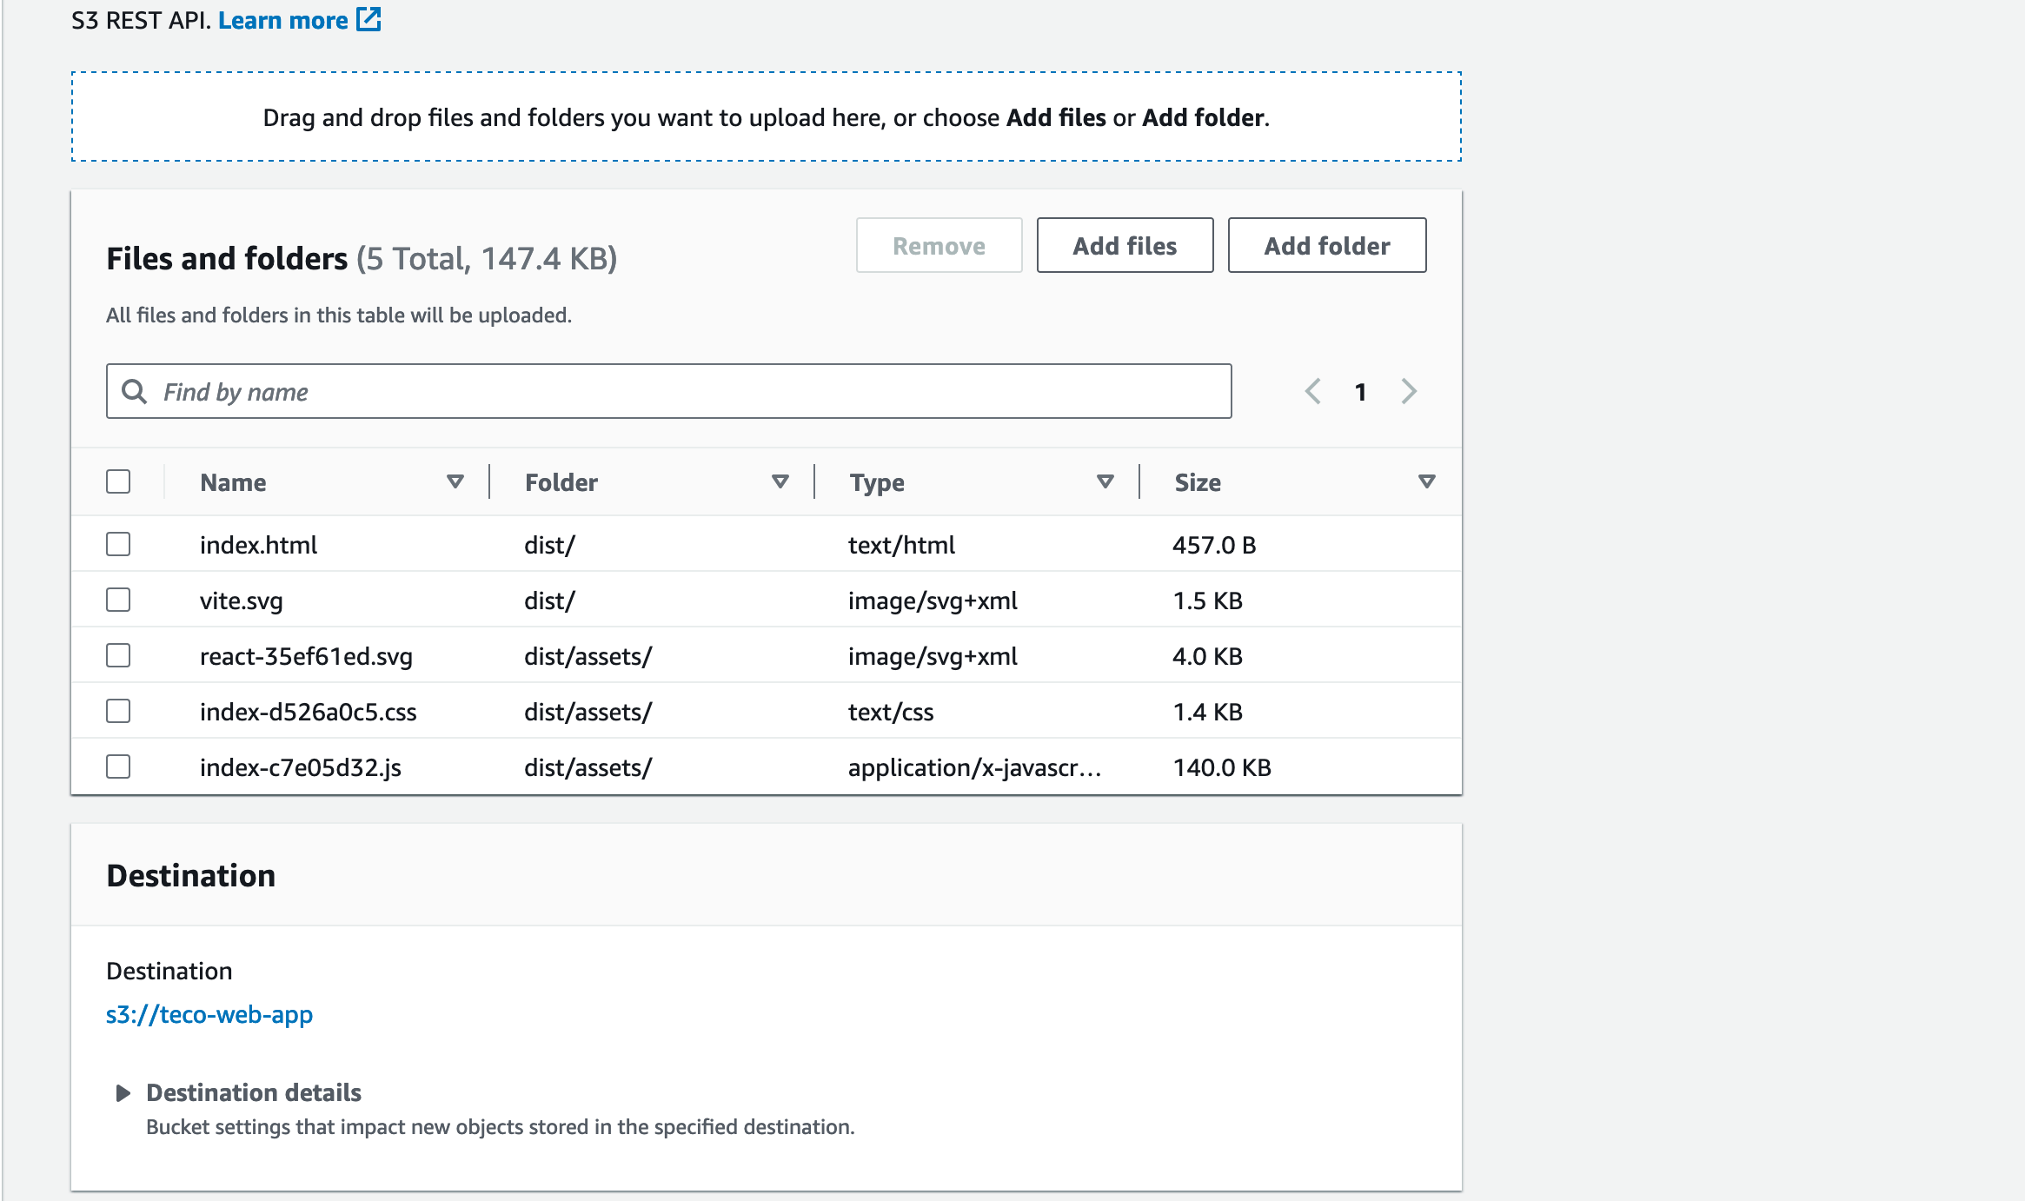Click the drag and drop upload zone
Viewport: 2025px width, 1201px height.
767,116
